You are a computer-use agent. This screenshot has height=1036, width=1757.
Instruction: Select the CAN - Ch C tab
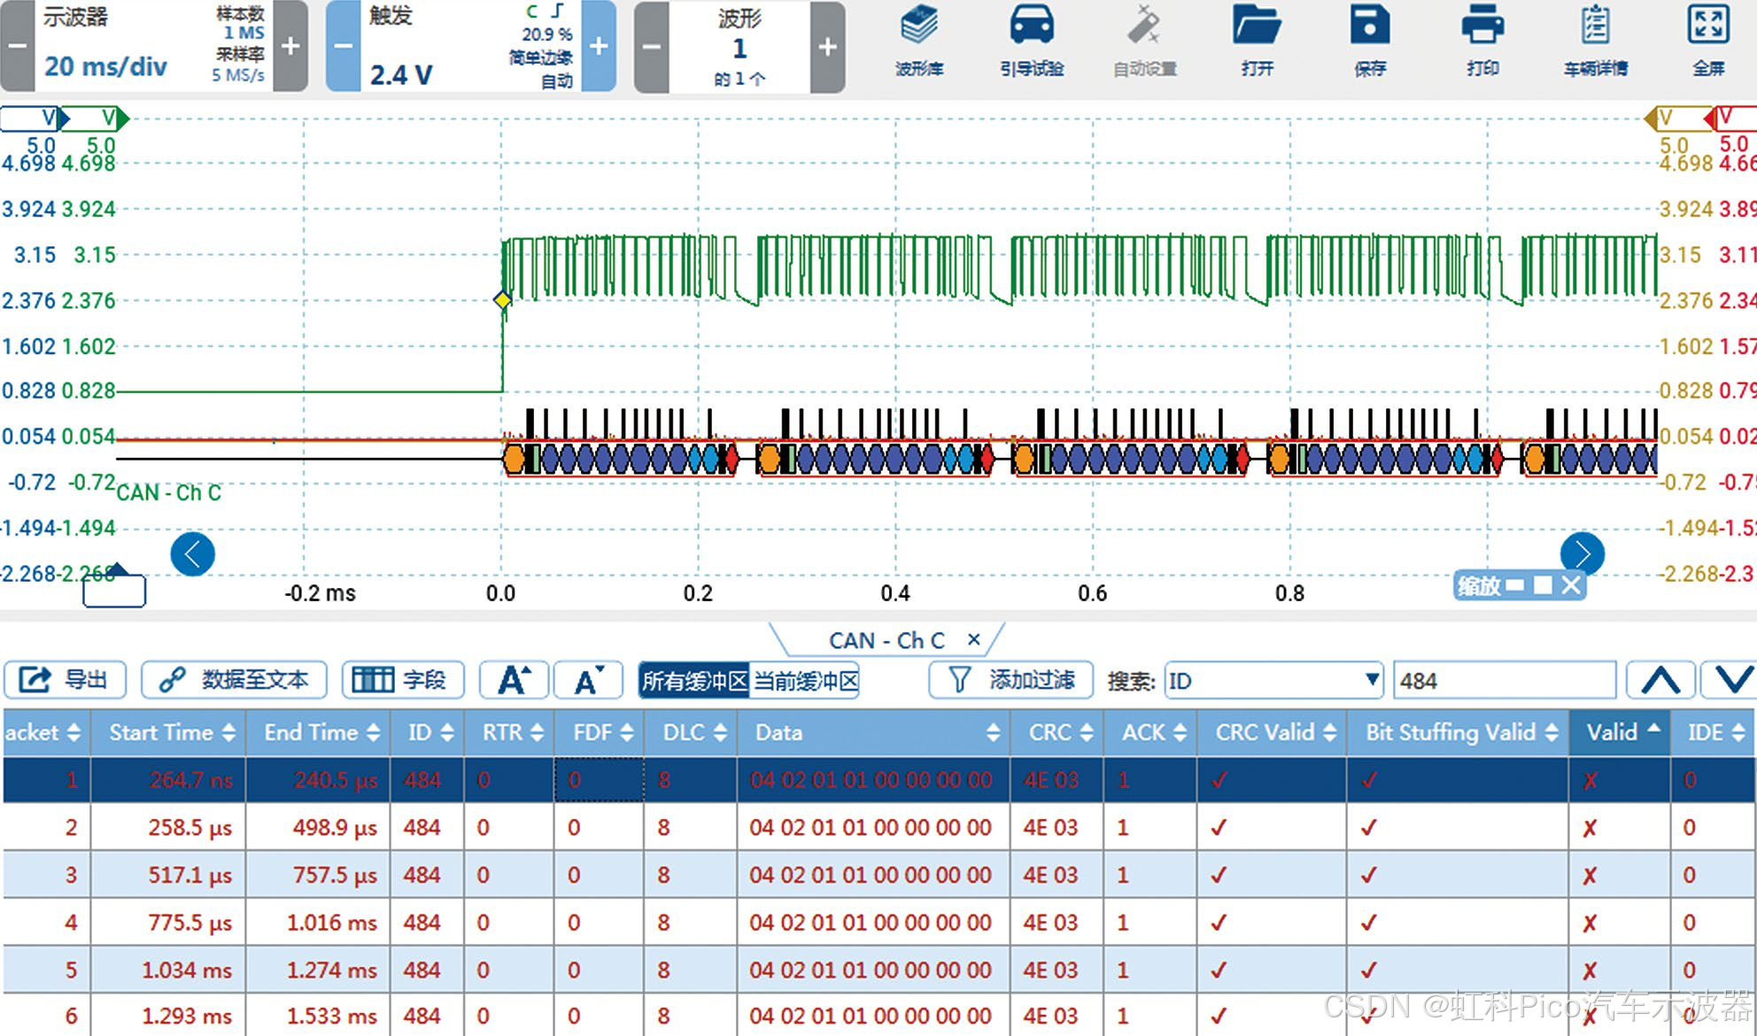886,640
